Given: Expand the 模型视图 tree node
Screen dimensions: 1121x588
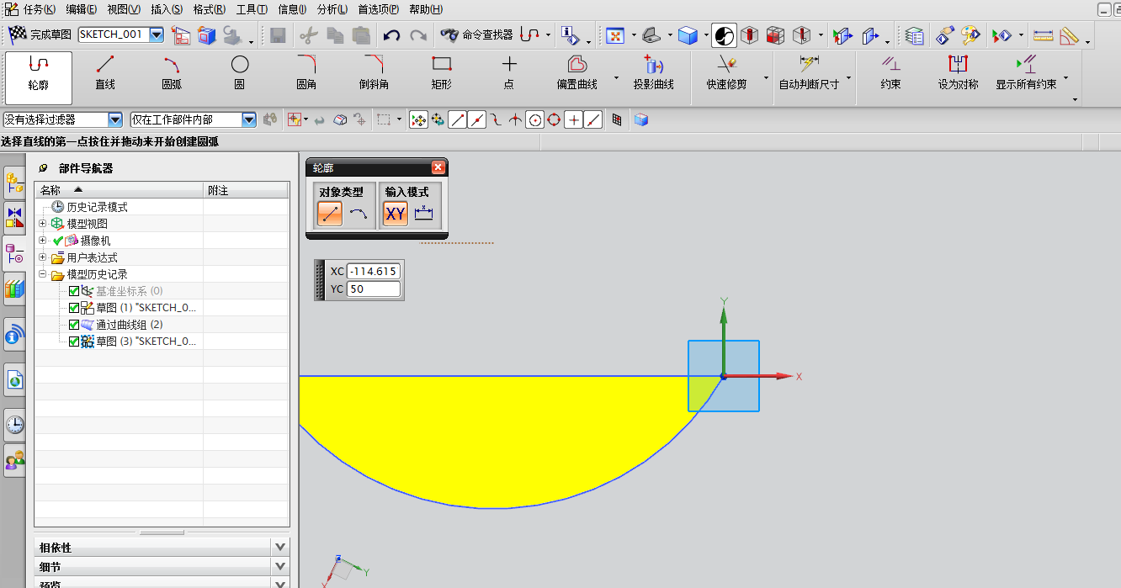Looking at the screenshot, I should [43, 224].
